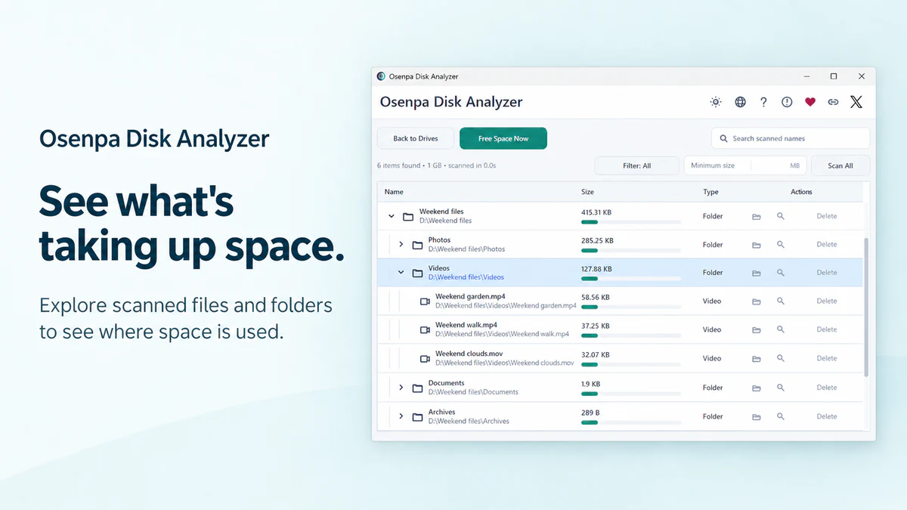Open folder location for Photos row
This screenshot has width=907, height=510.
click(757, 245)
